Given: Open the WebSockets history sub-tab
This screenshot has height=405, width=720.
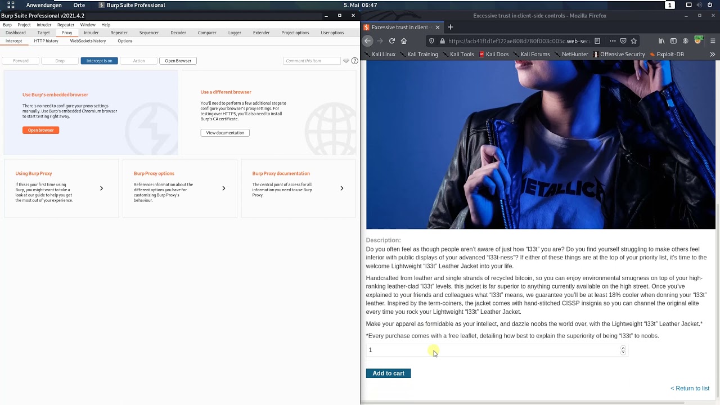Looking at the screenshot, I should (88, 41).
